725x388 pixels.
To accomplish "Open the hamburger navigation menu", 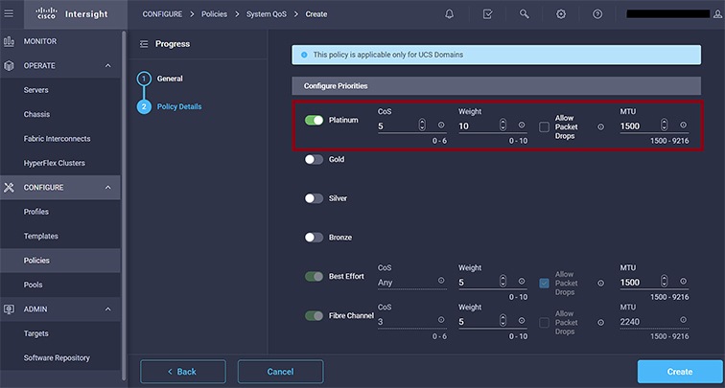I will click(x=10, y=14).
